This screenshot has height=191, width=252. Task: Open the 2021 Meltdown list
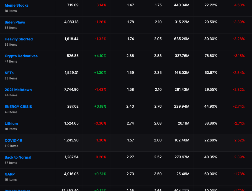(18, 90)
